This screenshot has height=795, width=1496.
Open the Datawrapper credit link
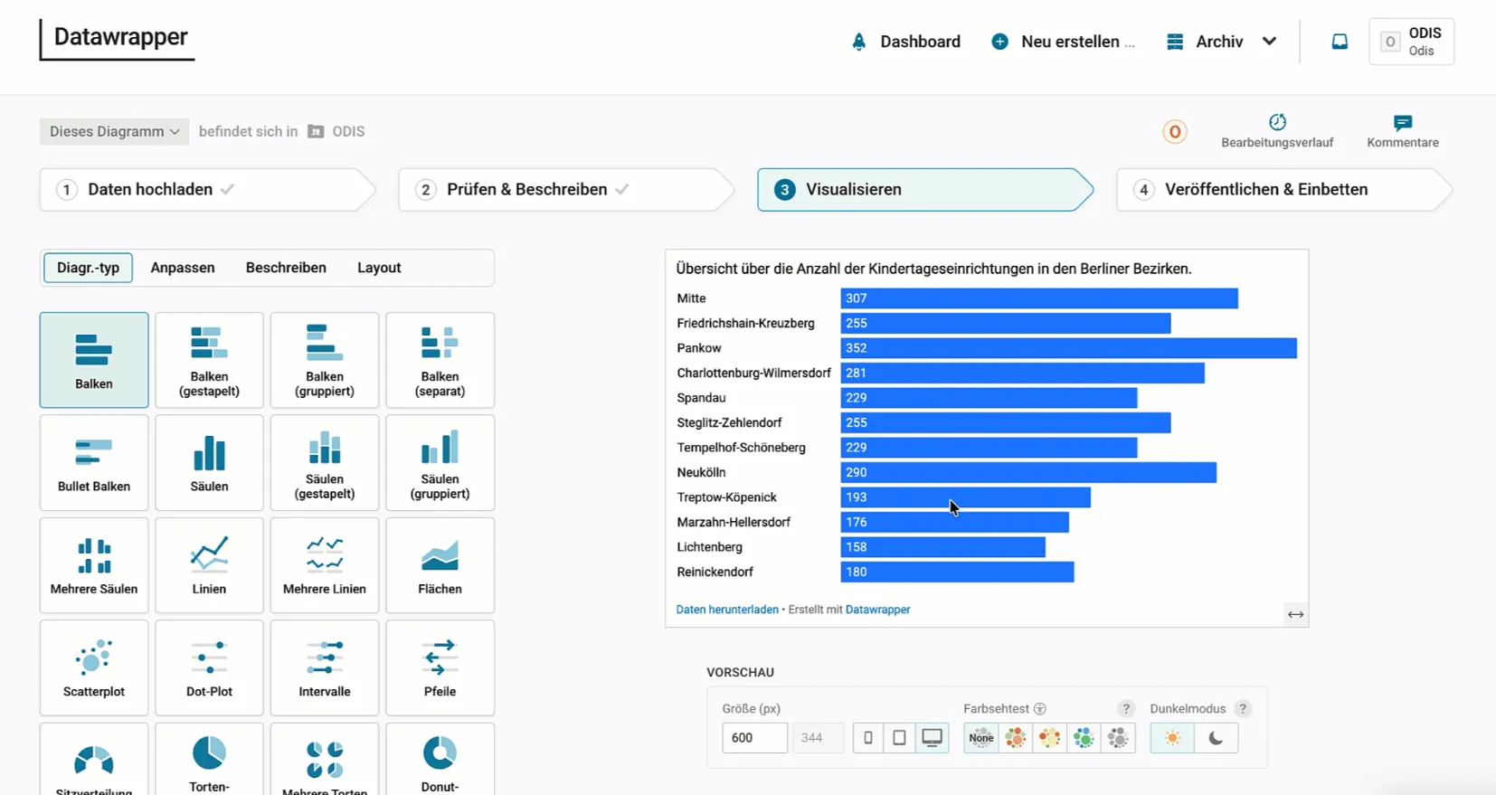[877, 610]
